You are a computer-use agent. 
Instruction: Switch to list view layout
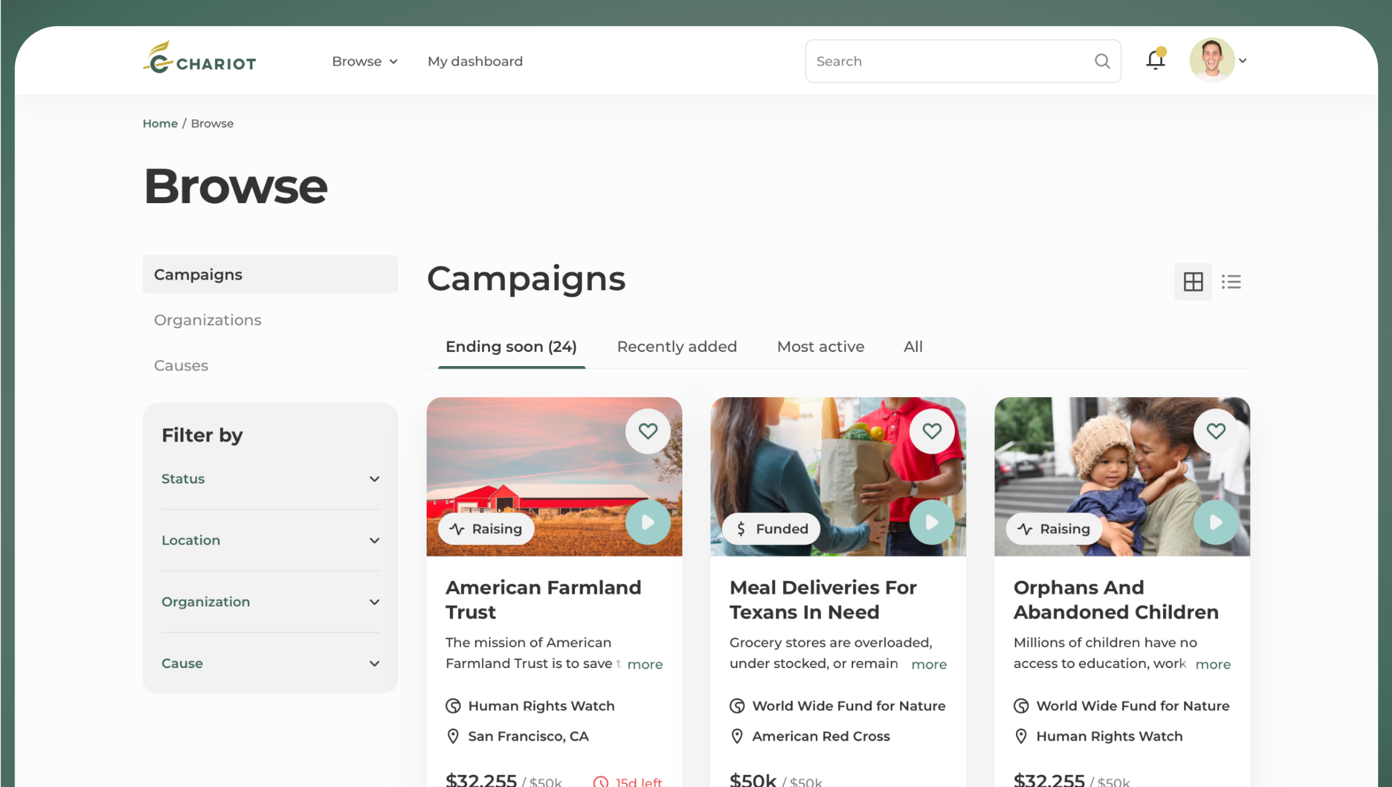(x=1231, y=281)
